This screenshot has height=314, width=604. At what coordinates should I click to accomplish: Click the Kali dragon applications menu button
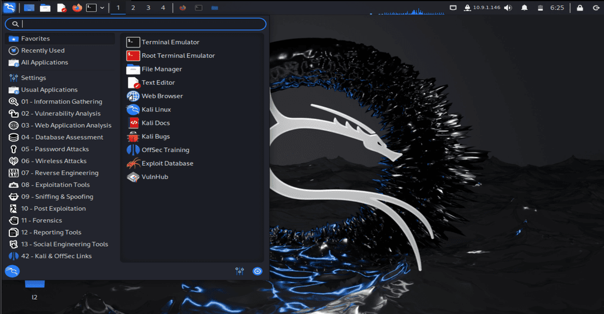9,7
